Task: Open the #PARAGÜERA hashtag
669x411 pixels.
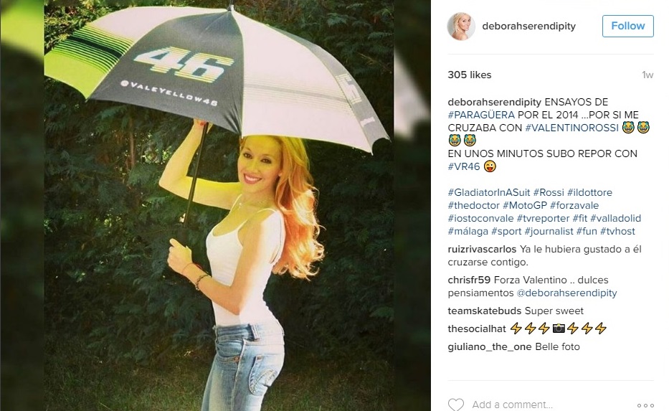Action: coord(481,115)
